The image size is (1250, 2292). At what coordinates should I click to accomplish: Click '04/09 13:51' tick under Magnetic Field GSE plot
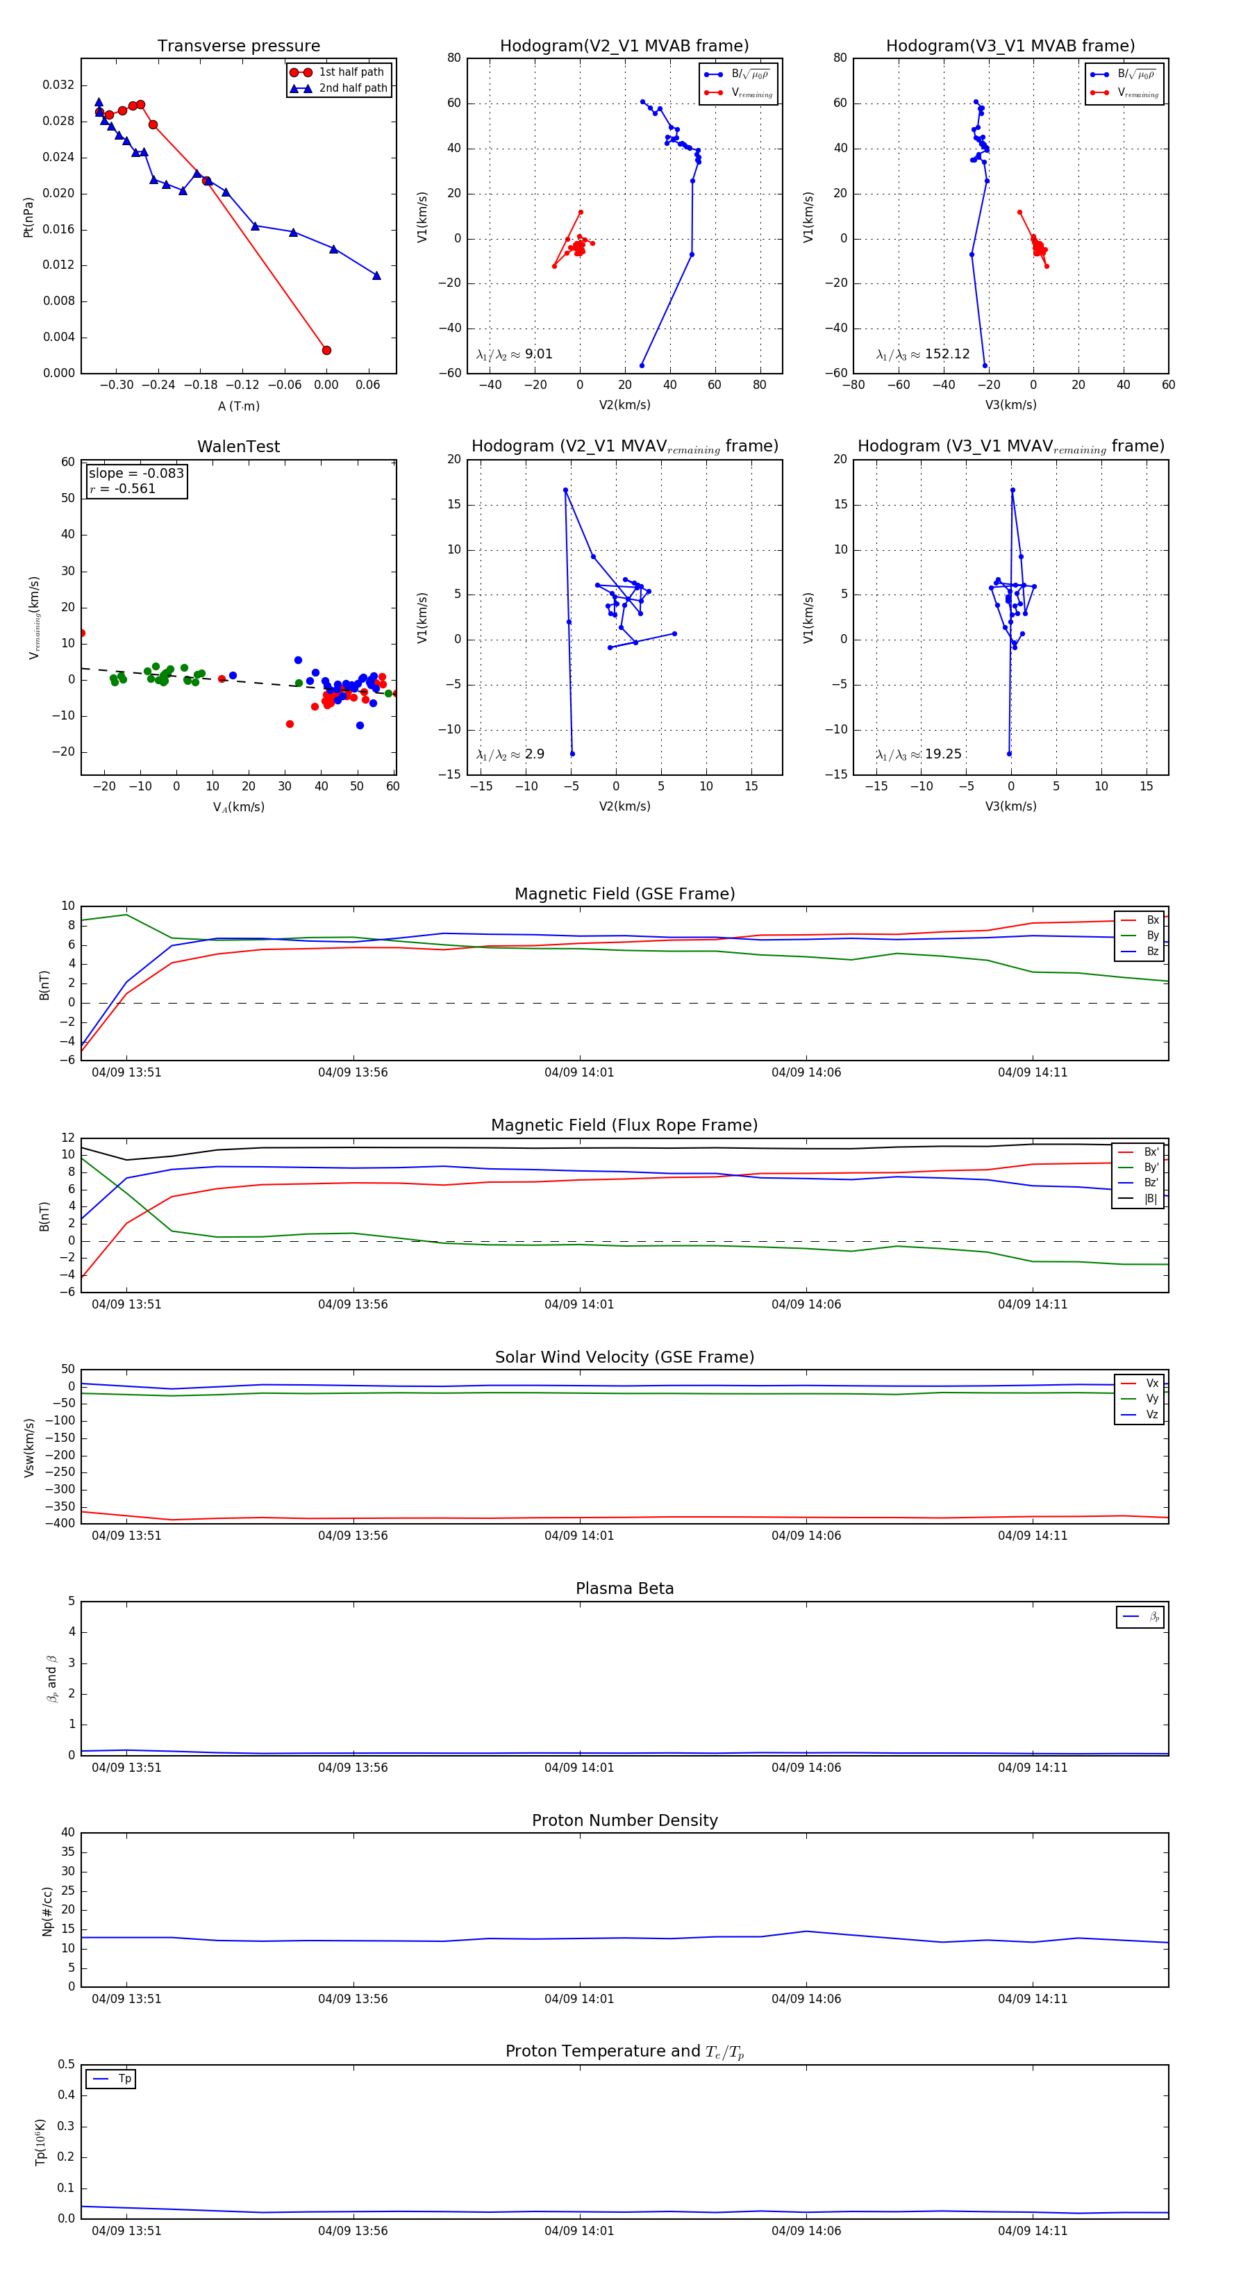pos(126,1072)
